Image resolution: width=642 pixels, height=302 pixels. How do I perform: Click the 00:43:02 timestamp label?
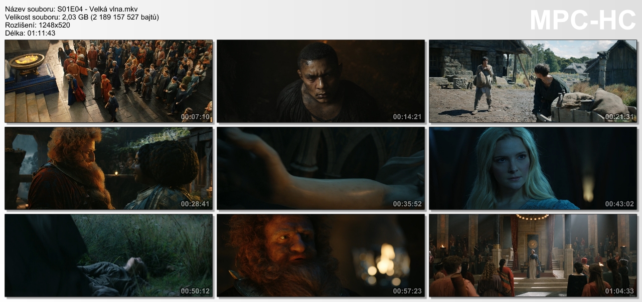619,204
